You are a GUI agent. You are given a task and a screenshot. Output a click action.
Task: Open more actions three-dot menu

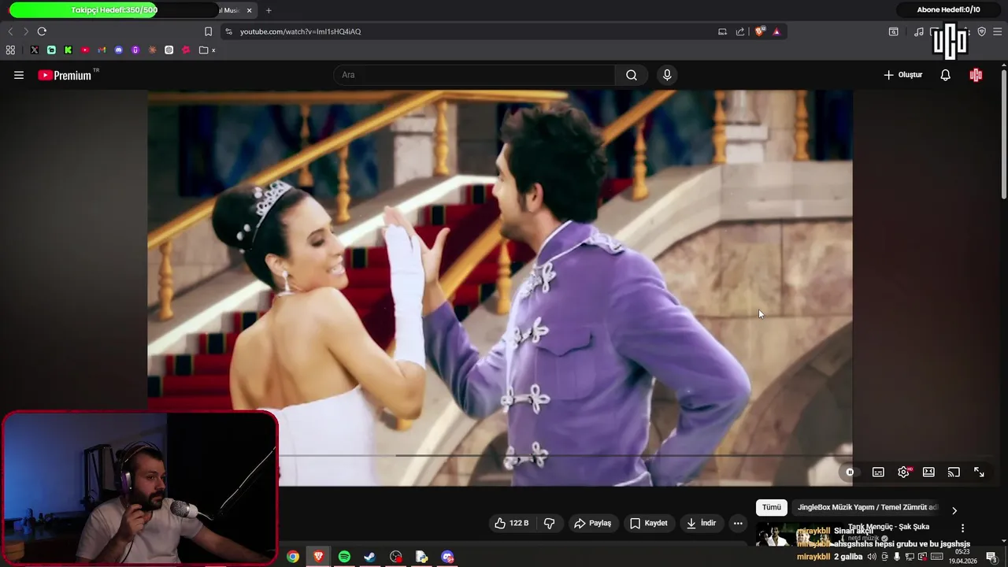pyautogui.click(x=738, y=523)
